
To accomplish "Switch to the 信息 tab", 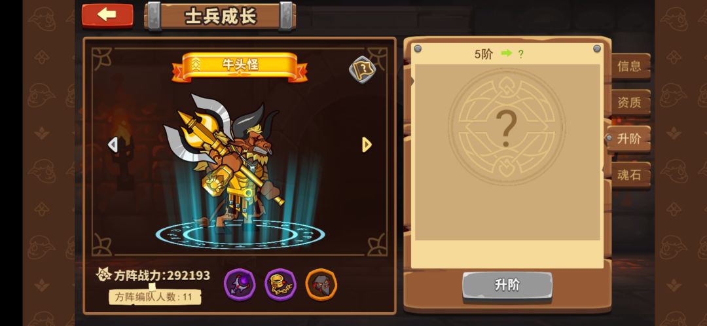I will [630, 67].
